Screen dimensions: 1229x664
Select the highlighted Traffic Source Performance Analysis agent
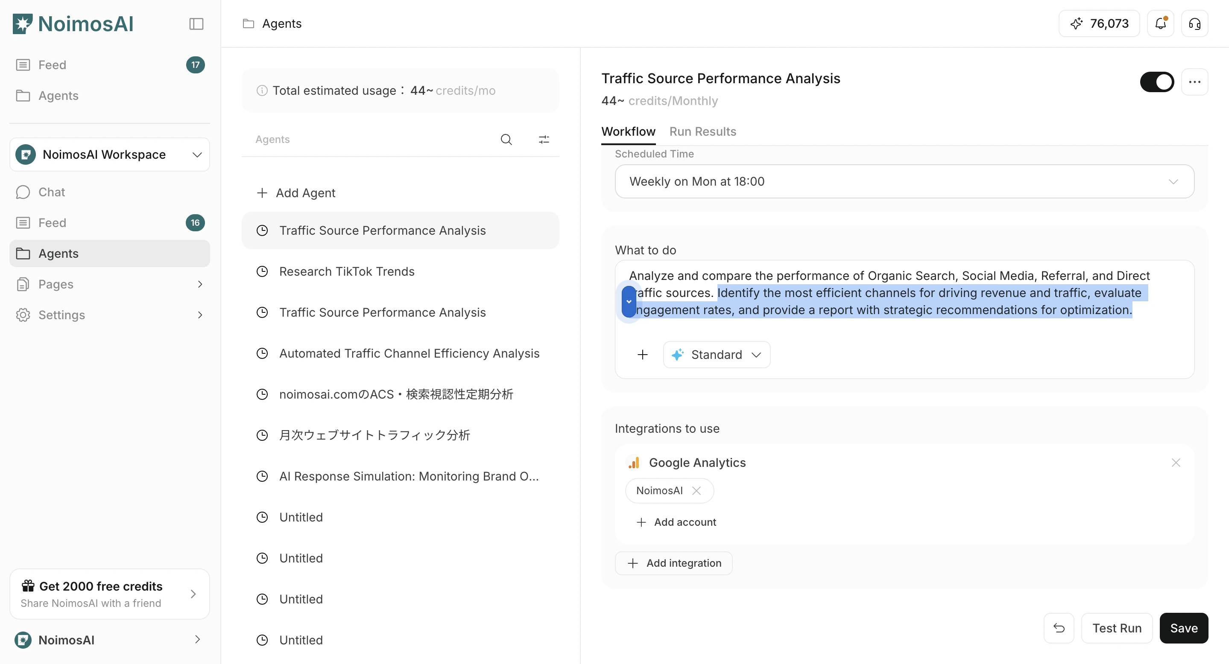click(x=400, y=230)
